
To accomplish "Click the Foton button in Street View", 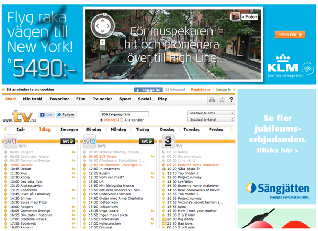I will coord(250,17).
